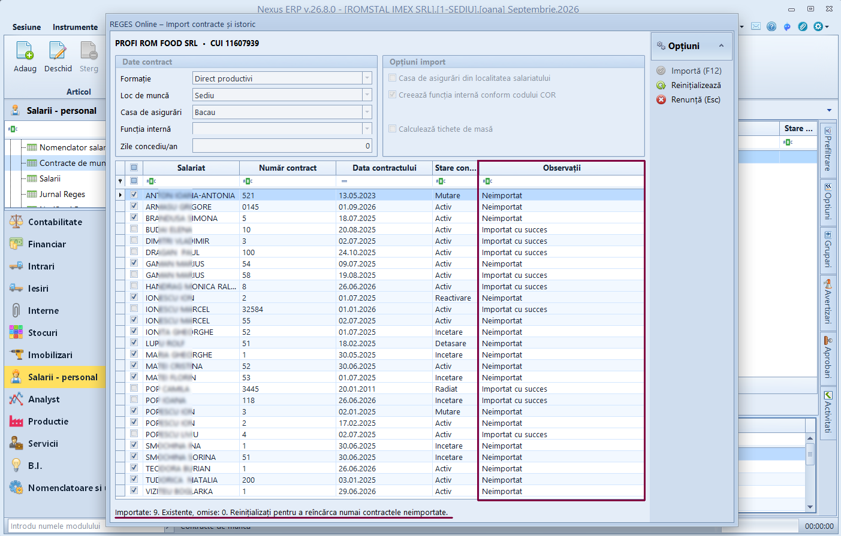Check the row with contract number 10
The width and height of the screenshot is (841, 536).
coord(134,229)
